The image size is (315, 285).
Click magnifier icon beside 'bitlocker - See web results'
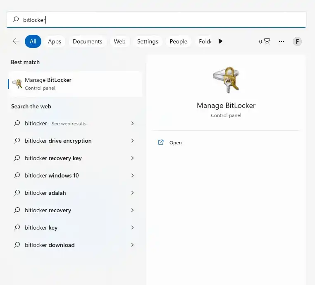[17, 123]
